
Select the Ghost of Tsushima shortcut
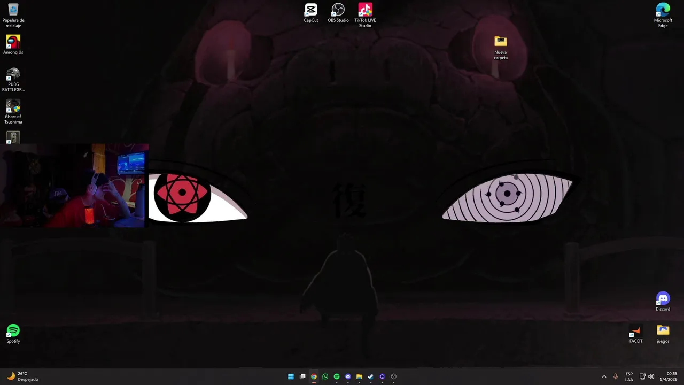13,112
